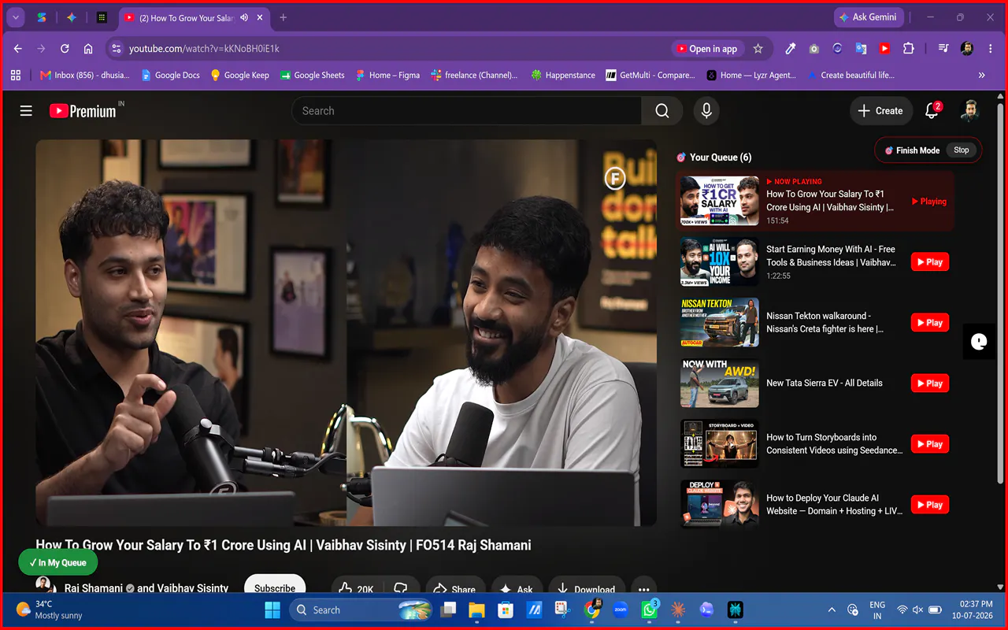Click the Playing indicator of current video
Screen dimensions: 1008x630
(x=929, y=202)
